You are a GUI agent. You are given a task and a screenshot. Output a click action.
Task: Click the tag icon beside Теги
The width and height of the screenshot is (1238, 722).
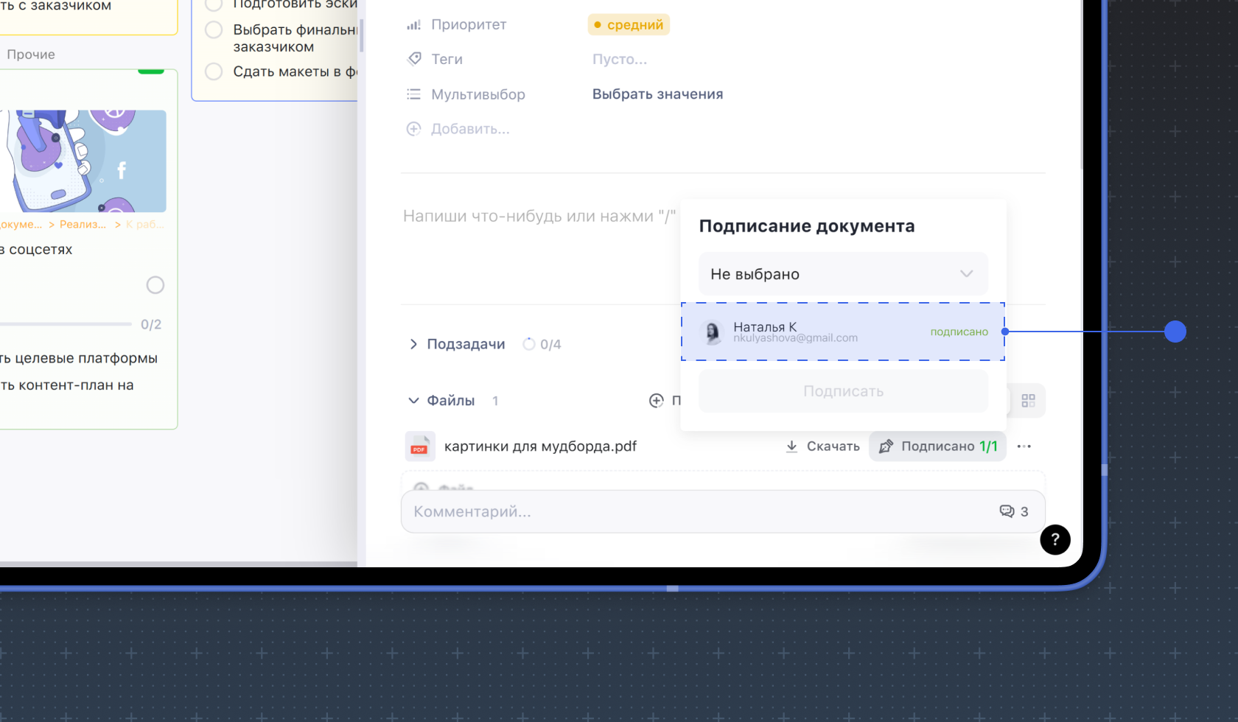(x=414, y=59)
